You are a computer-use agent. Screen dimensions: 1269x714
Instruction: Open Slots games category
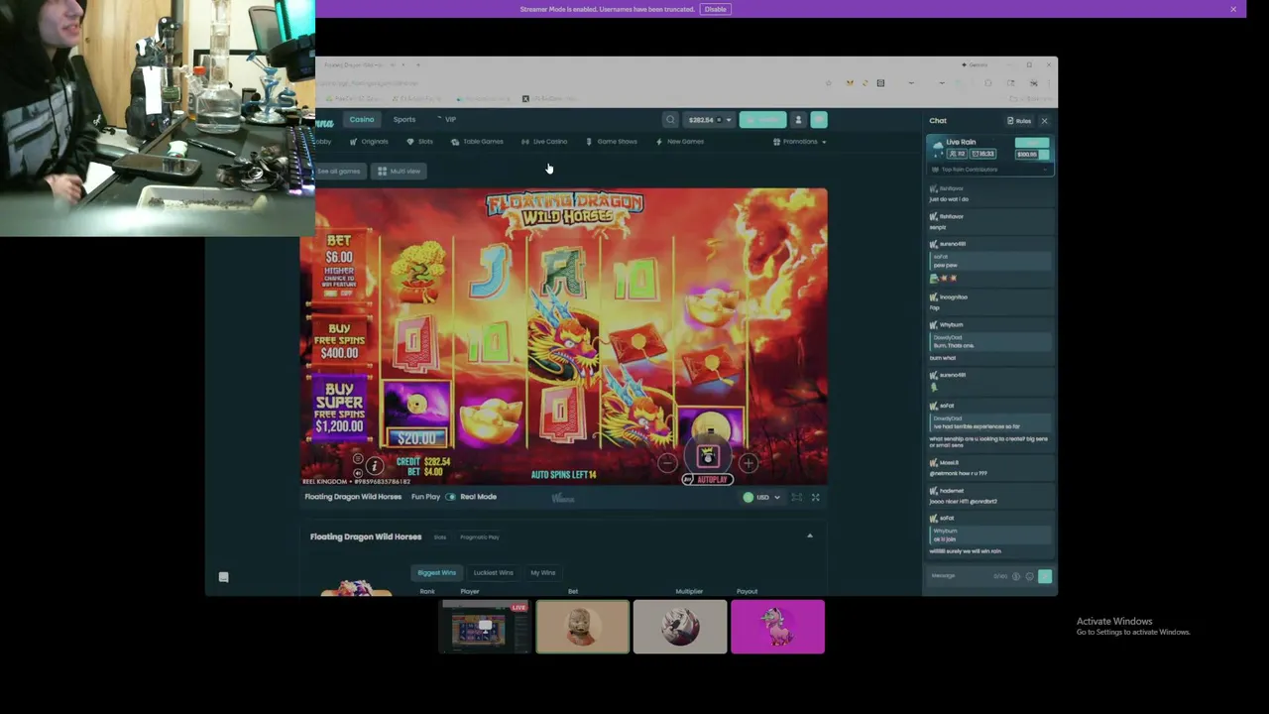pos(420,142)
